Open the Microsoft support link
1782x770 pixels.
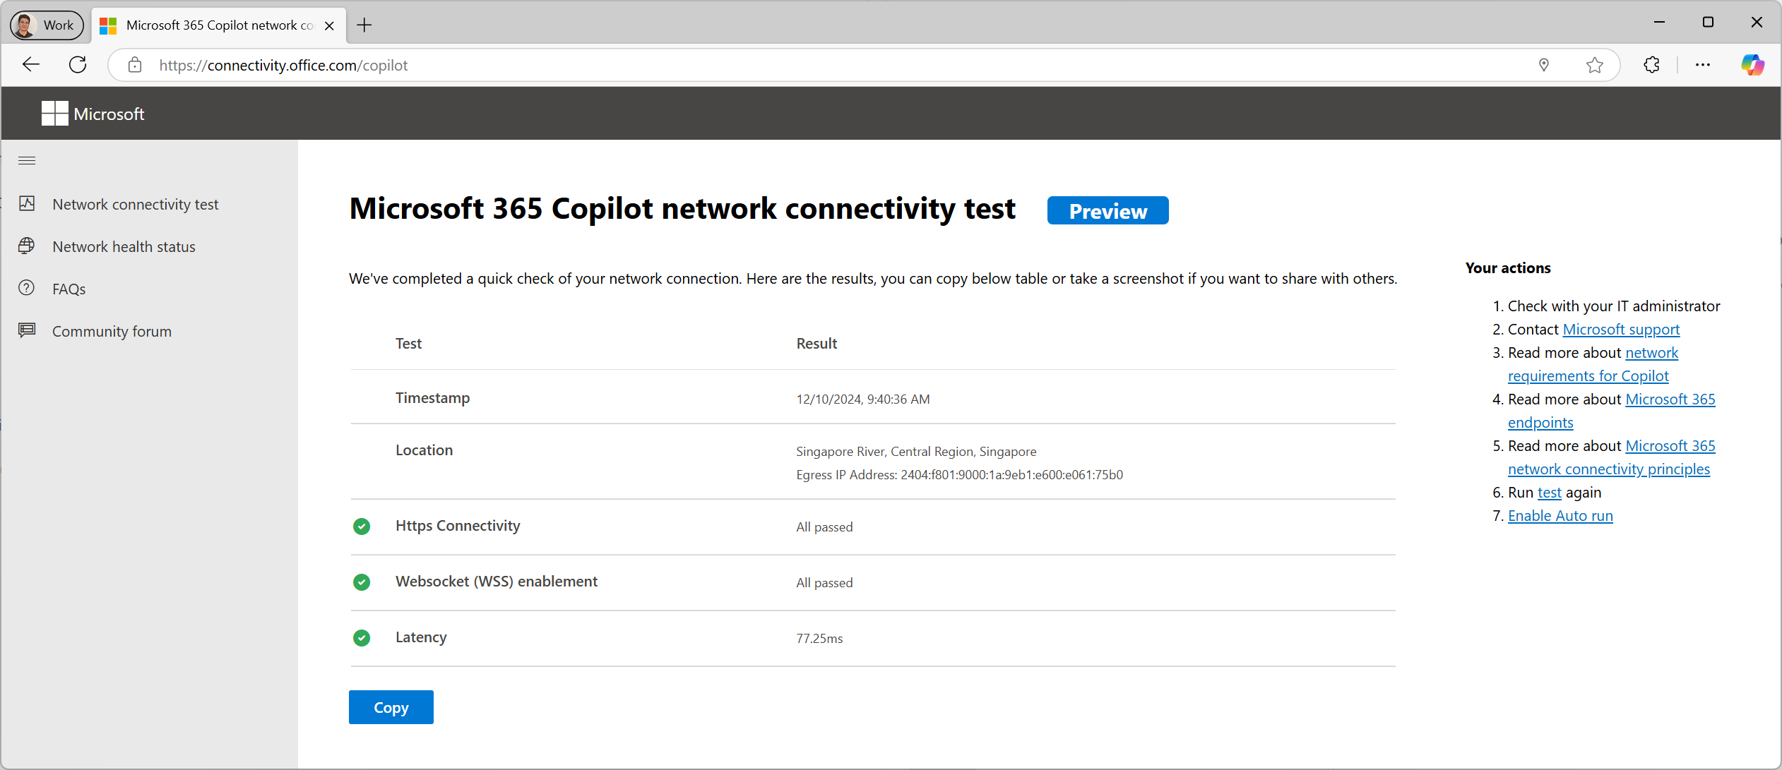point(1621,330)
